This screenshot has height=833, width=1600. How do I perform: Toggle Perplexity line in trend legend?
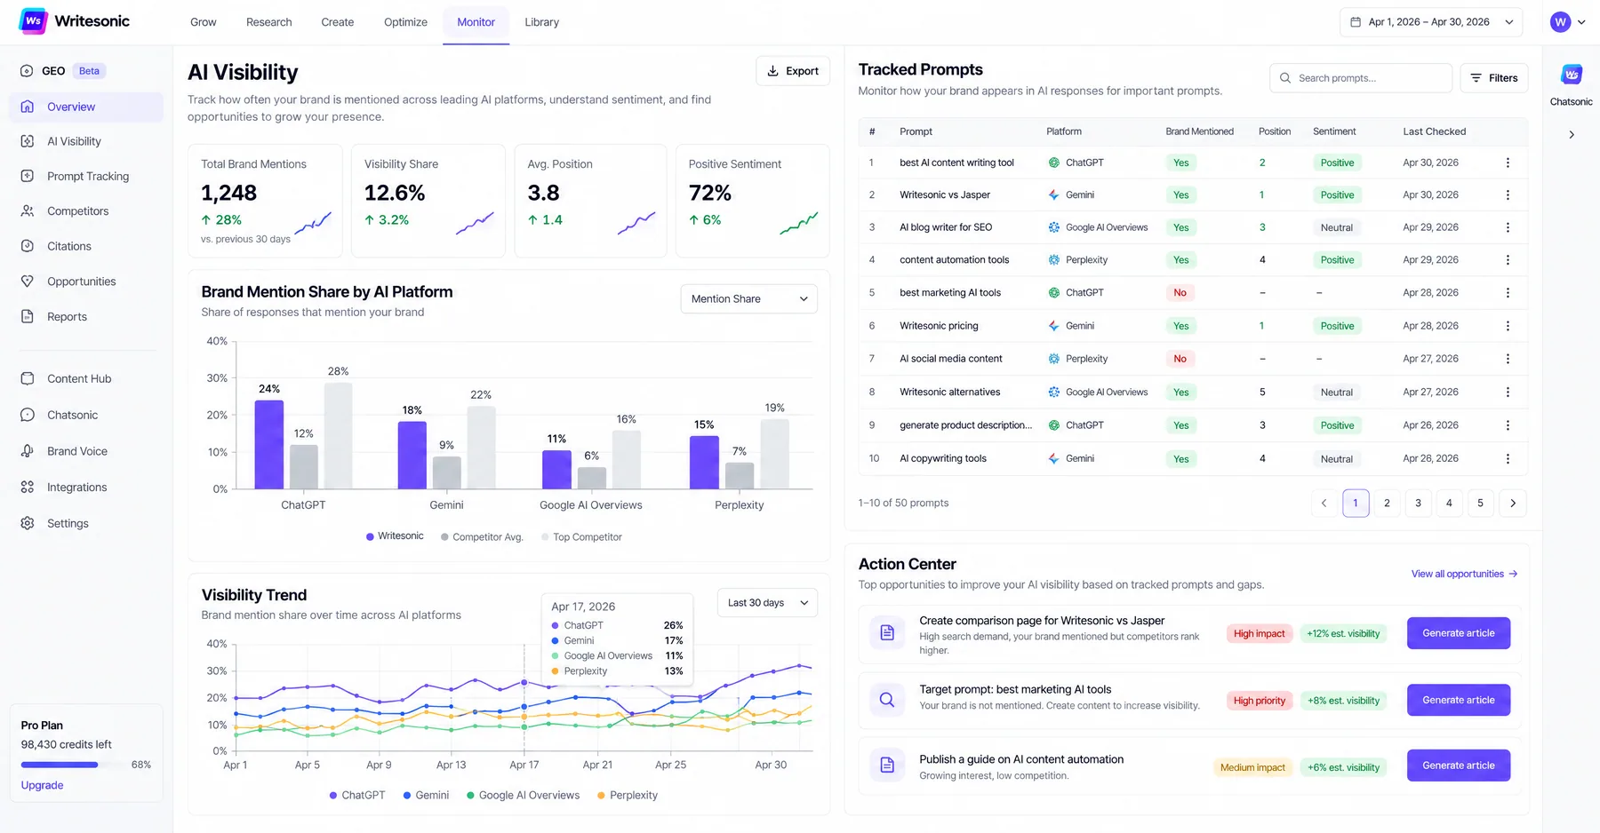628,796
